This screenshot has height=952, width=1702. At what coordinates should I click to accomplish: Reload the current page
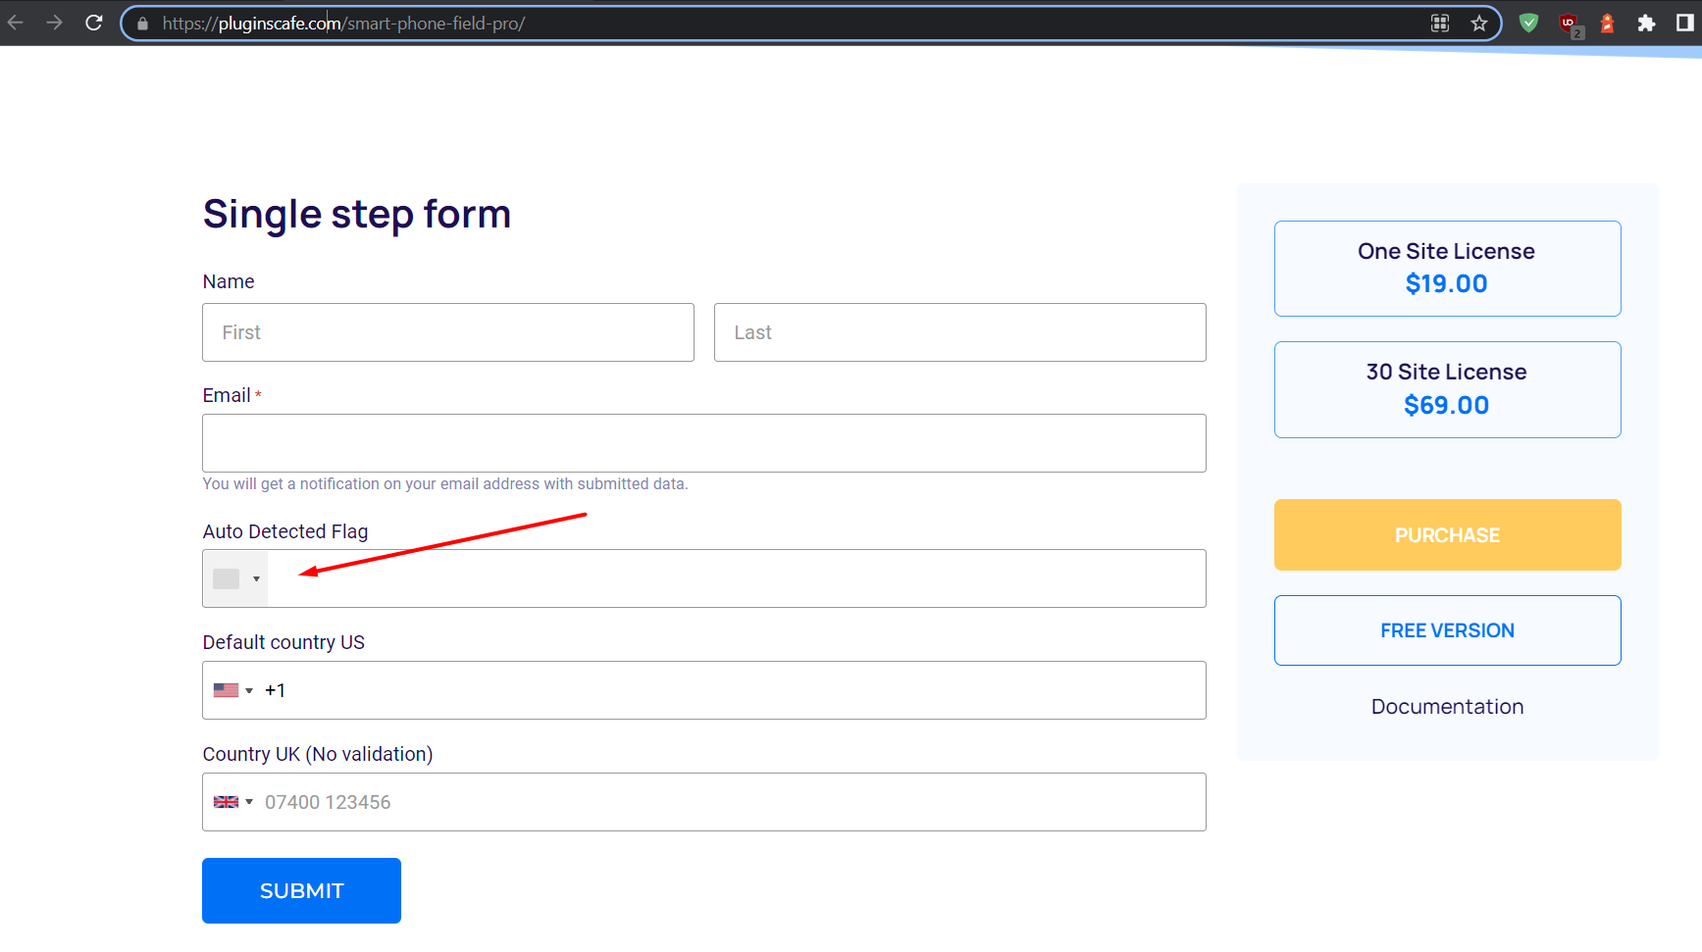(94, 23)
